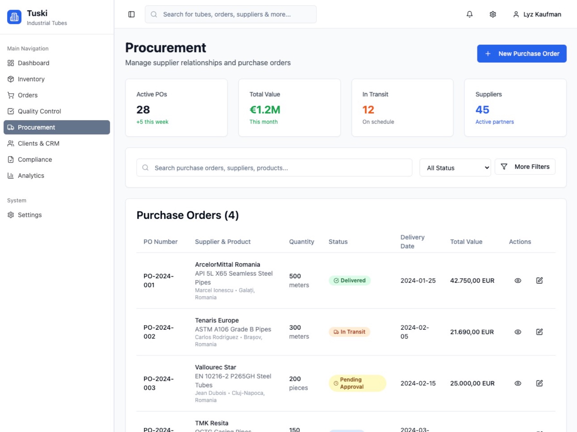577x432 pixels.
Task: Click the Compliance document icon
Action: tap(11, 159)
